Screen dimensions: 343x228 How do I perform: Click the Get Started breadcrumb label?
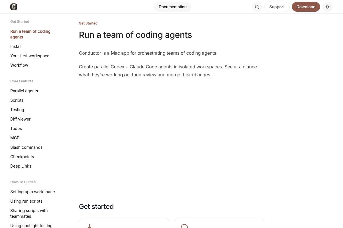88,23
